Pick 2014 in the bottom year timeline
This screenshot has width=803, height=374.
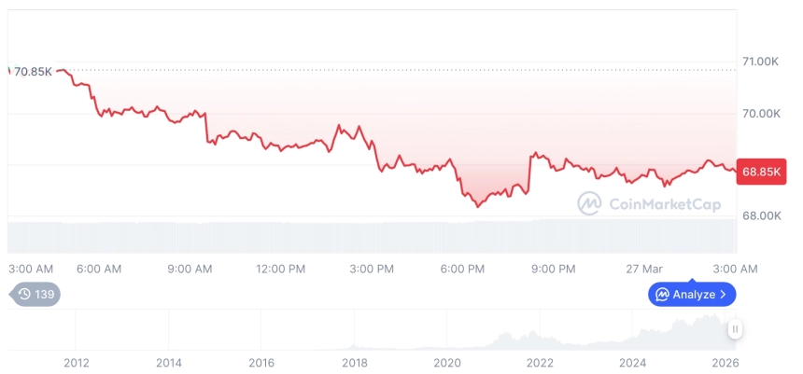(168, 363)
